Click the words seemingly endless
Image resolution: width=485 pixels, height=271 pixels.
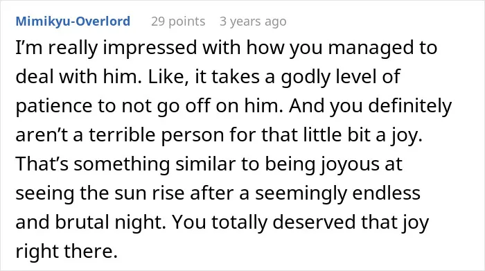(x=337, y=193)
